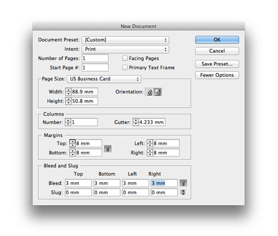
Task: Click the Slug Right field
Action: tap(164, 193)
